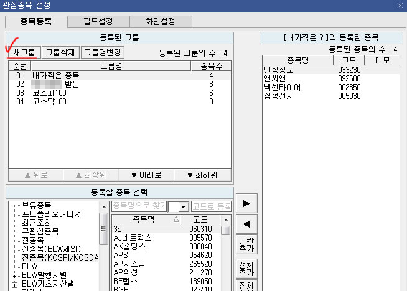The width and height of the screenshot is (407, 291).
Task: Move group to bottom with 최하위
Action: (x=202, y=175)
